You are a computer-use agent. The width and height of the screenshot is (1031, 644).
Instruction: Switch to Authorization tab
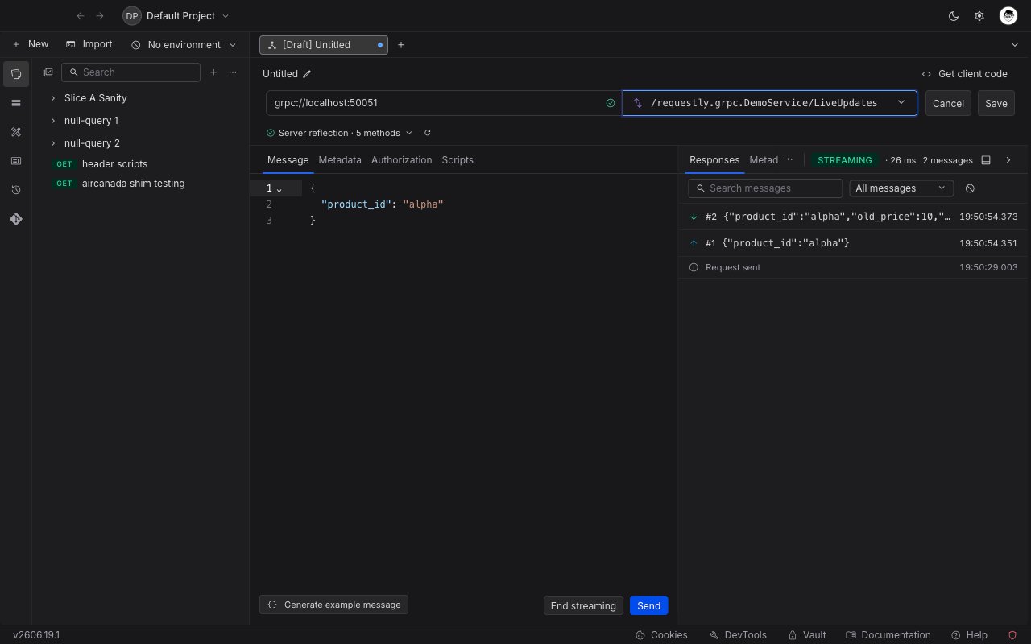pyautogui.click(x=402, y=160)
